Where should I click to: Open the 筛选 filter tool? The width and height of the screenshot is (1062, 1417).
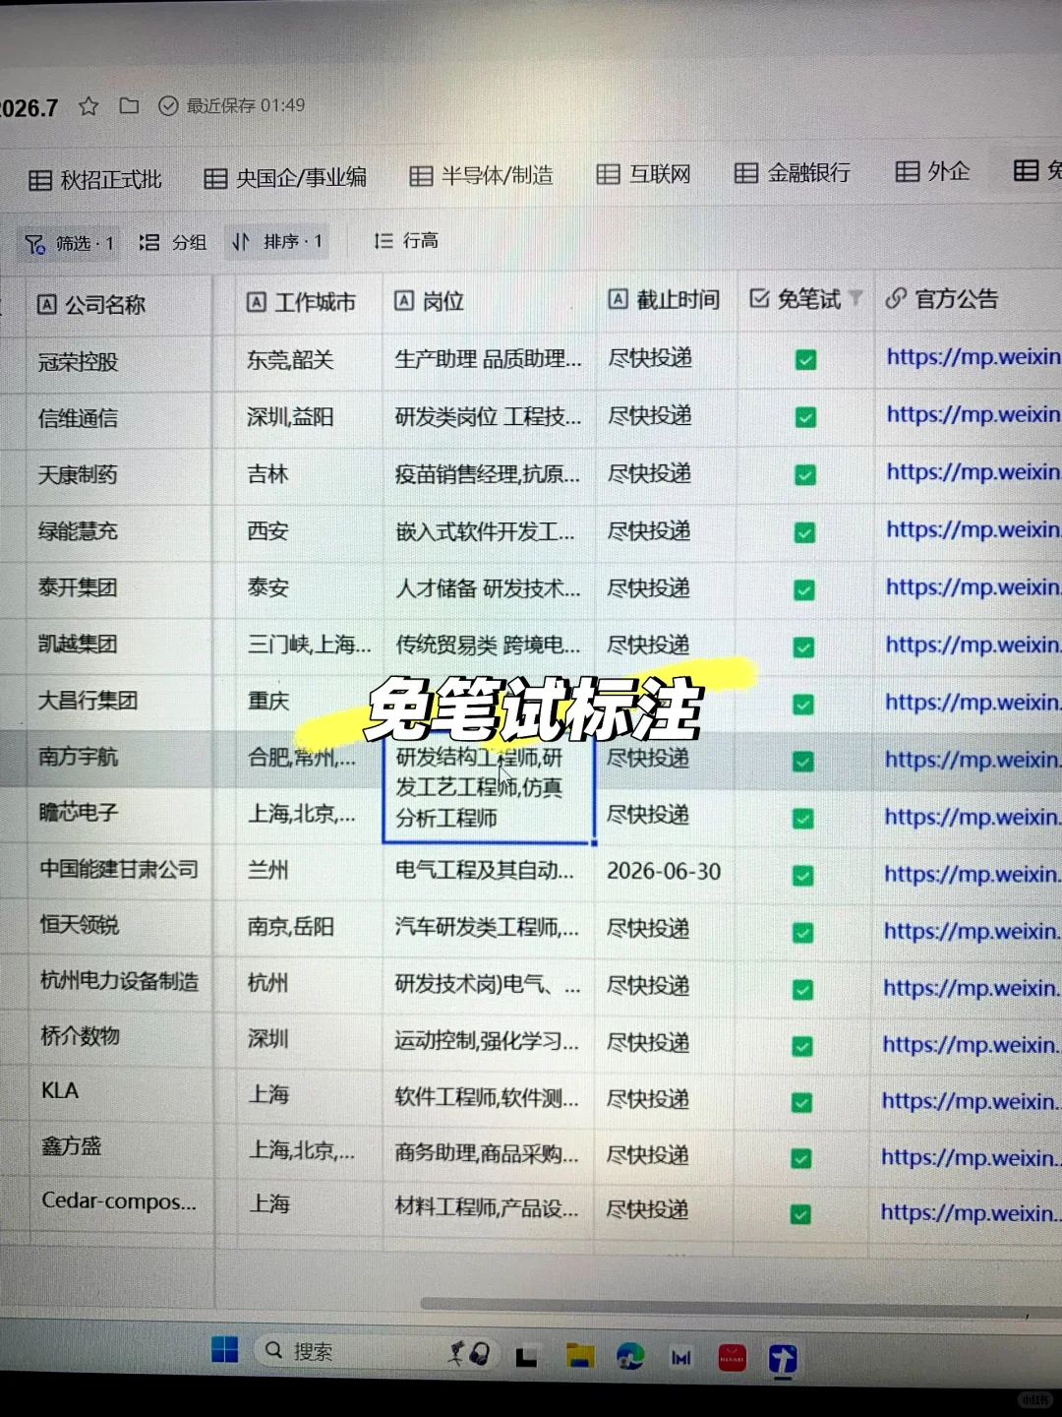pos(69,243)
